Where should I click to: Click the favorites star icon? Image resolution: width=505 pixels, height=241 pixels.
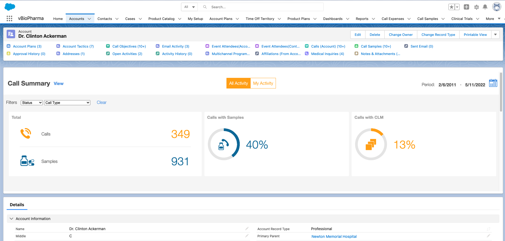451,7
